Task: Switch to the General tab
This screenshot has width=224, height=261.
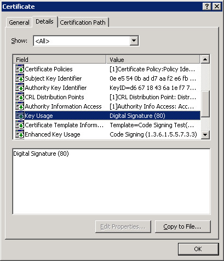Action: pyautogui.click(x=19, y=22)
